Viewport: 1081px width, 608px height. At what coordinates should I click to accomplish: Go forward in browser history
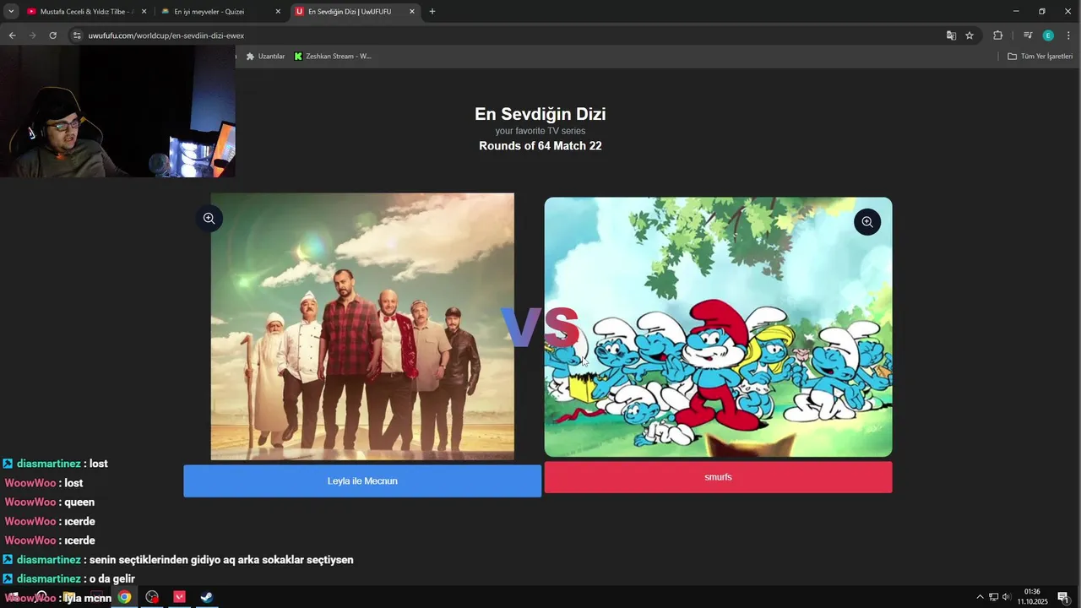[32, 35]
